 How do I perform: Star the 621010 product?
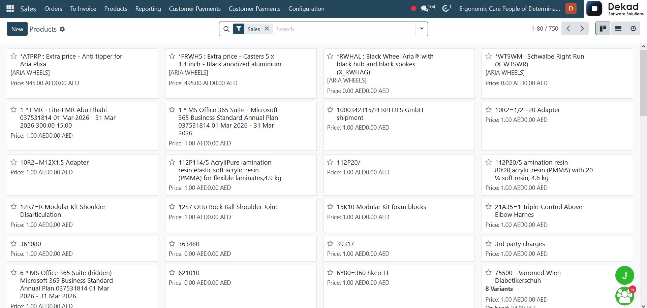(172, 273)
